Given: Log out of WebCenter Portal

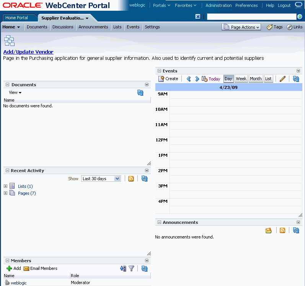Looking at the screenshot, I should point(284,5).
